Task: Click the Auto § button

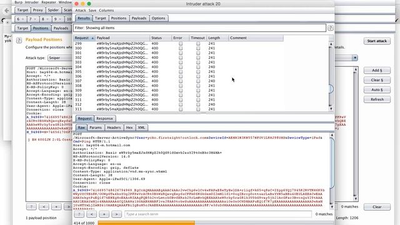Action: [x=377, y=90]
